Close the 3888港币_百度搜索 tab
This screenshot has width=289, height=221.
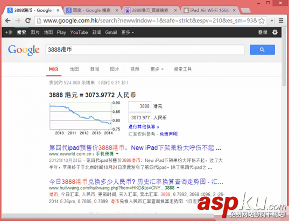click(x=175, y=11)
